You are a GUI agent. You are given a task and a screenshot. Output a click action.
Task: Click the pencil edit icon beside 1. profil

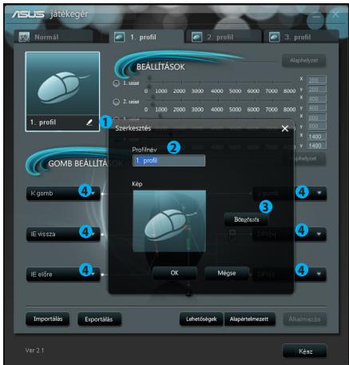click(x=89, y=122)
